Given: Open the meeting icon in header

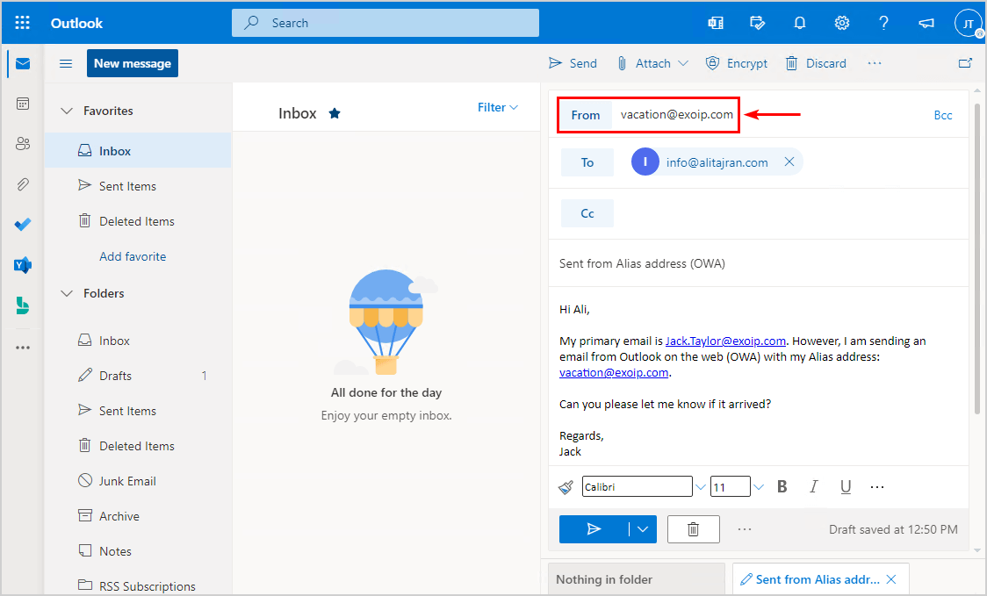Looking at the screenshot, I should pyautogui.click(x=716, y=24).
